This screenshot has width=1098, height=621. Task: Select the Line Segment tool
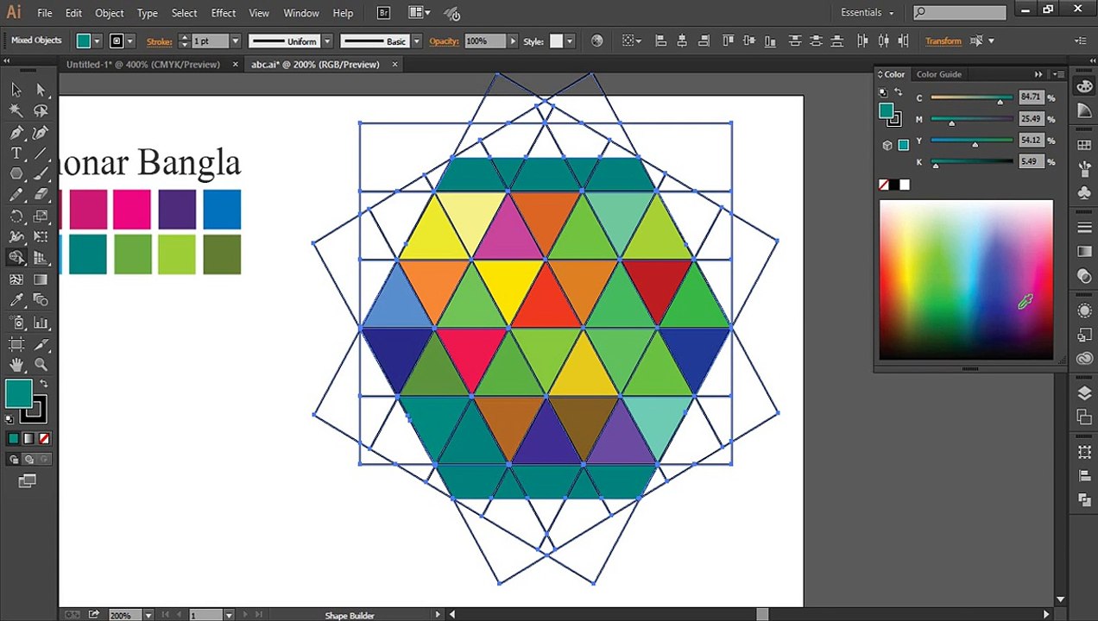pos(41,153)
